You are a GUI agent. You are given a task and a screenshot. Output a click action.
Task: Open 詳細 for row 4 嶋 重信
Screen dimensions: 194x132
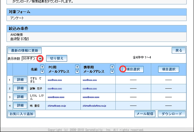(20, 105)
